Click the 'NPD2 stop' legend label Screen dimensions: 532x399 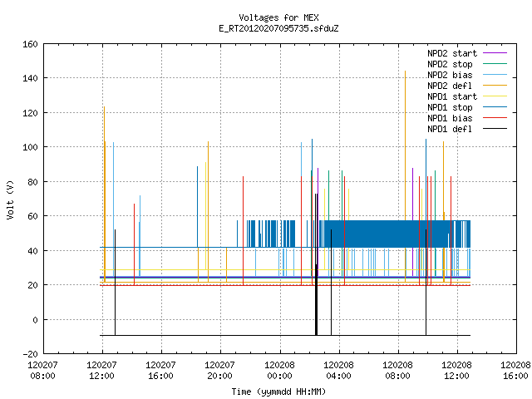tap(450, 64)
